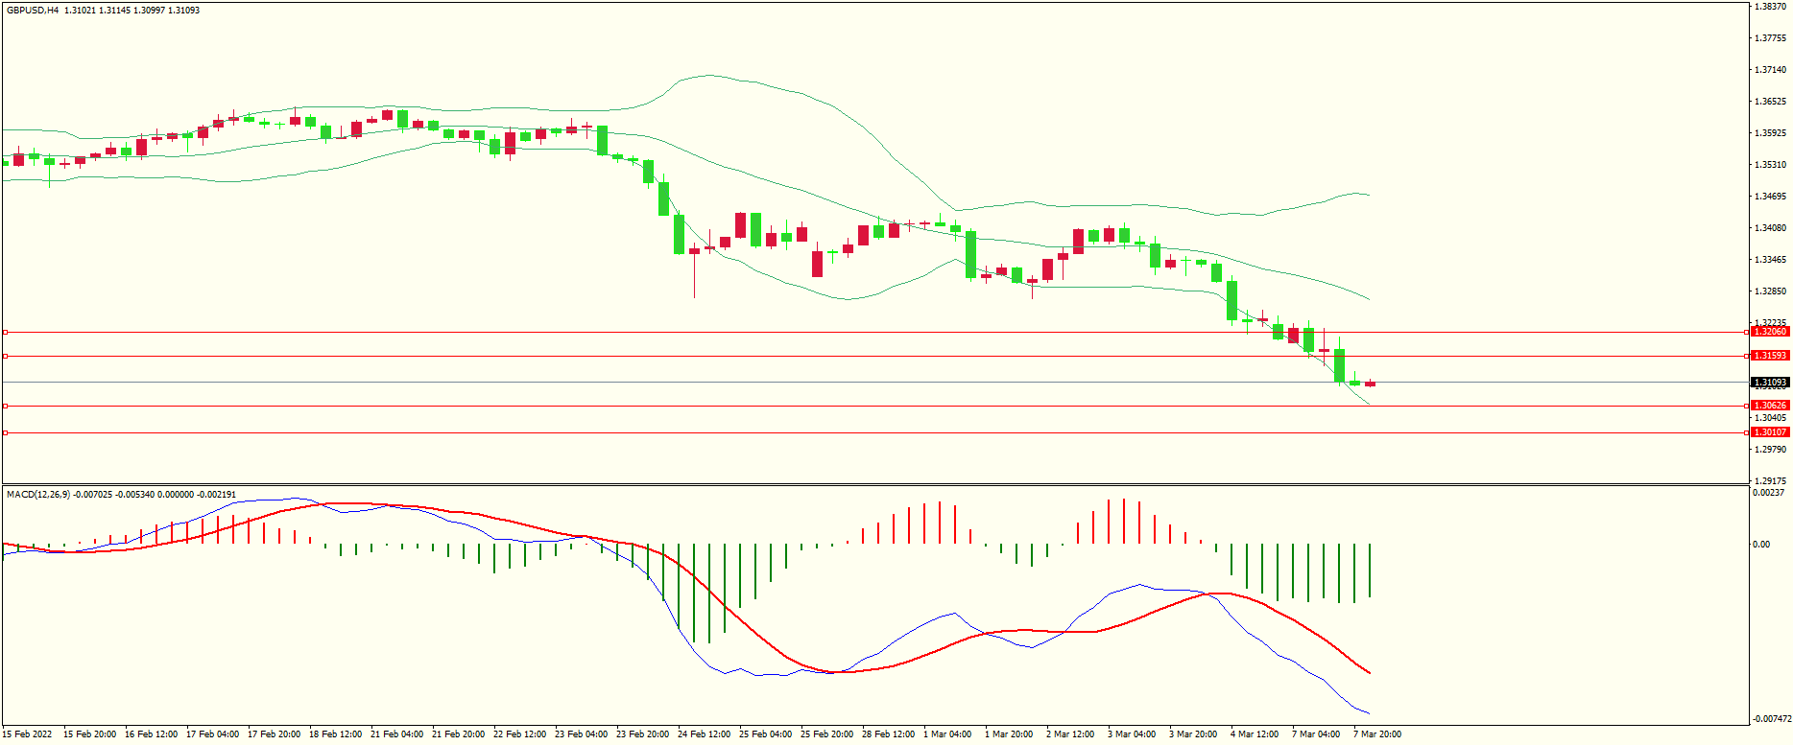Click the 1.37140 price axis label
Image resolution: width=1793 pixels, height=745 pixels.
pyautogui.click(x=1770, y=70)
